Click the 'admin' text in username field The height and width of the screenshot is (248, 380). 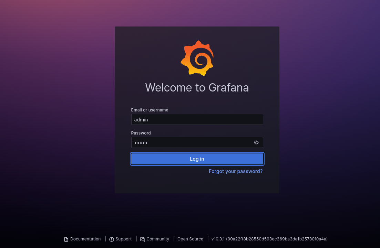(141, 120)
